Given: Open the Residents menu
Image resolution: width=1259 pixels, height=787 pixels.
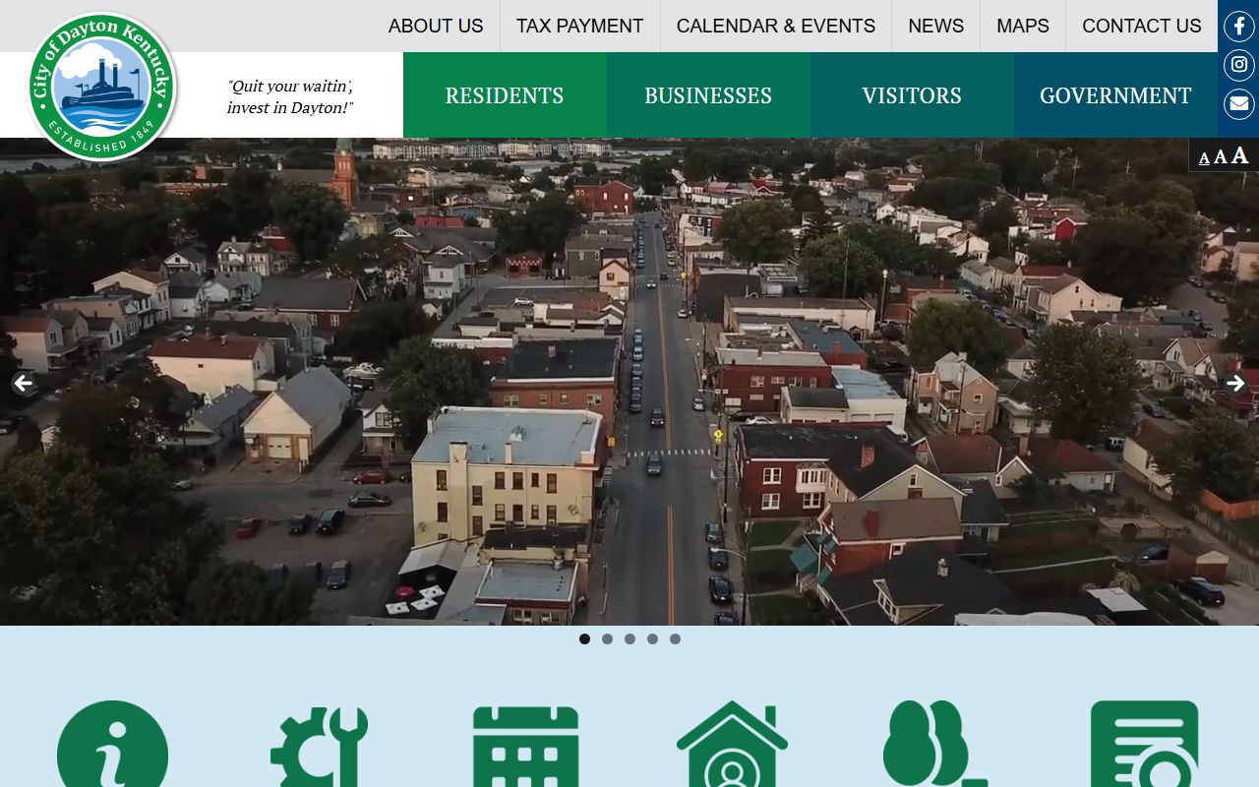Looking at the screenshot, I should pyautogui.click(x=505, y=95).
